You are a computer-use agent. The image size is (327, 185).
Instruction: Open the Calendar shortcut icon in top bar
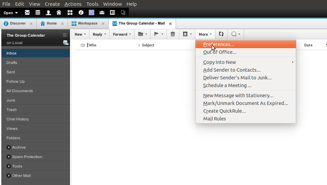38,12
